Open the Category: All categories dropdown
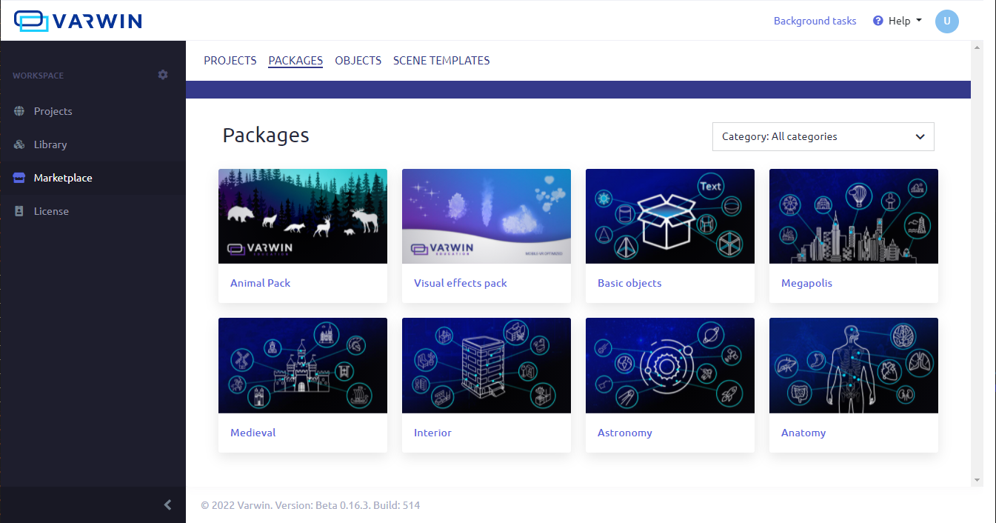This screenshot has height=523, width=996. (823, 136)
